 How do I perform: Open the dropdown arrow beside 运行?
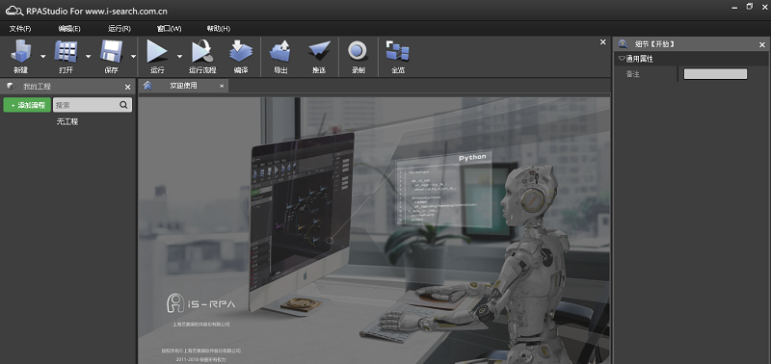coord(179,57)
